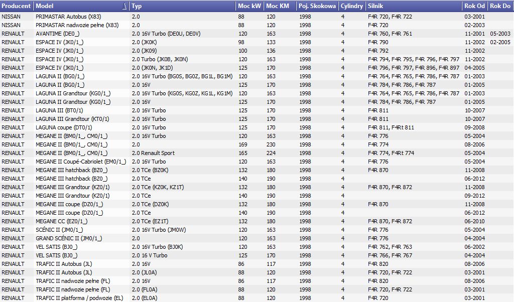This screenshot has height=302, width=514.
Task: Select the AVANTIME (DE0_) model cell
Action: click(58, 34)
